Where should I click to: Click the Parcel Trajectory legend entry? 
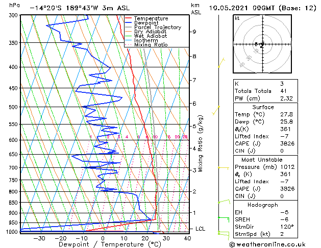[x=157, y=28]
